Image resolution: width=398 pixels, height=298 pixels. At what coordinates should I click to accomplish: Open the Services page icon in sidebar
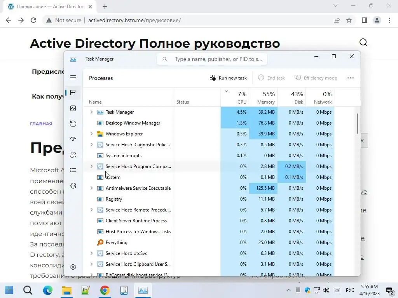[73, 186]
